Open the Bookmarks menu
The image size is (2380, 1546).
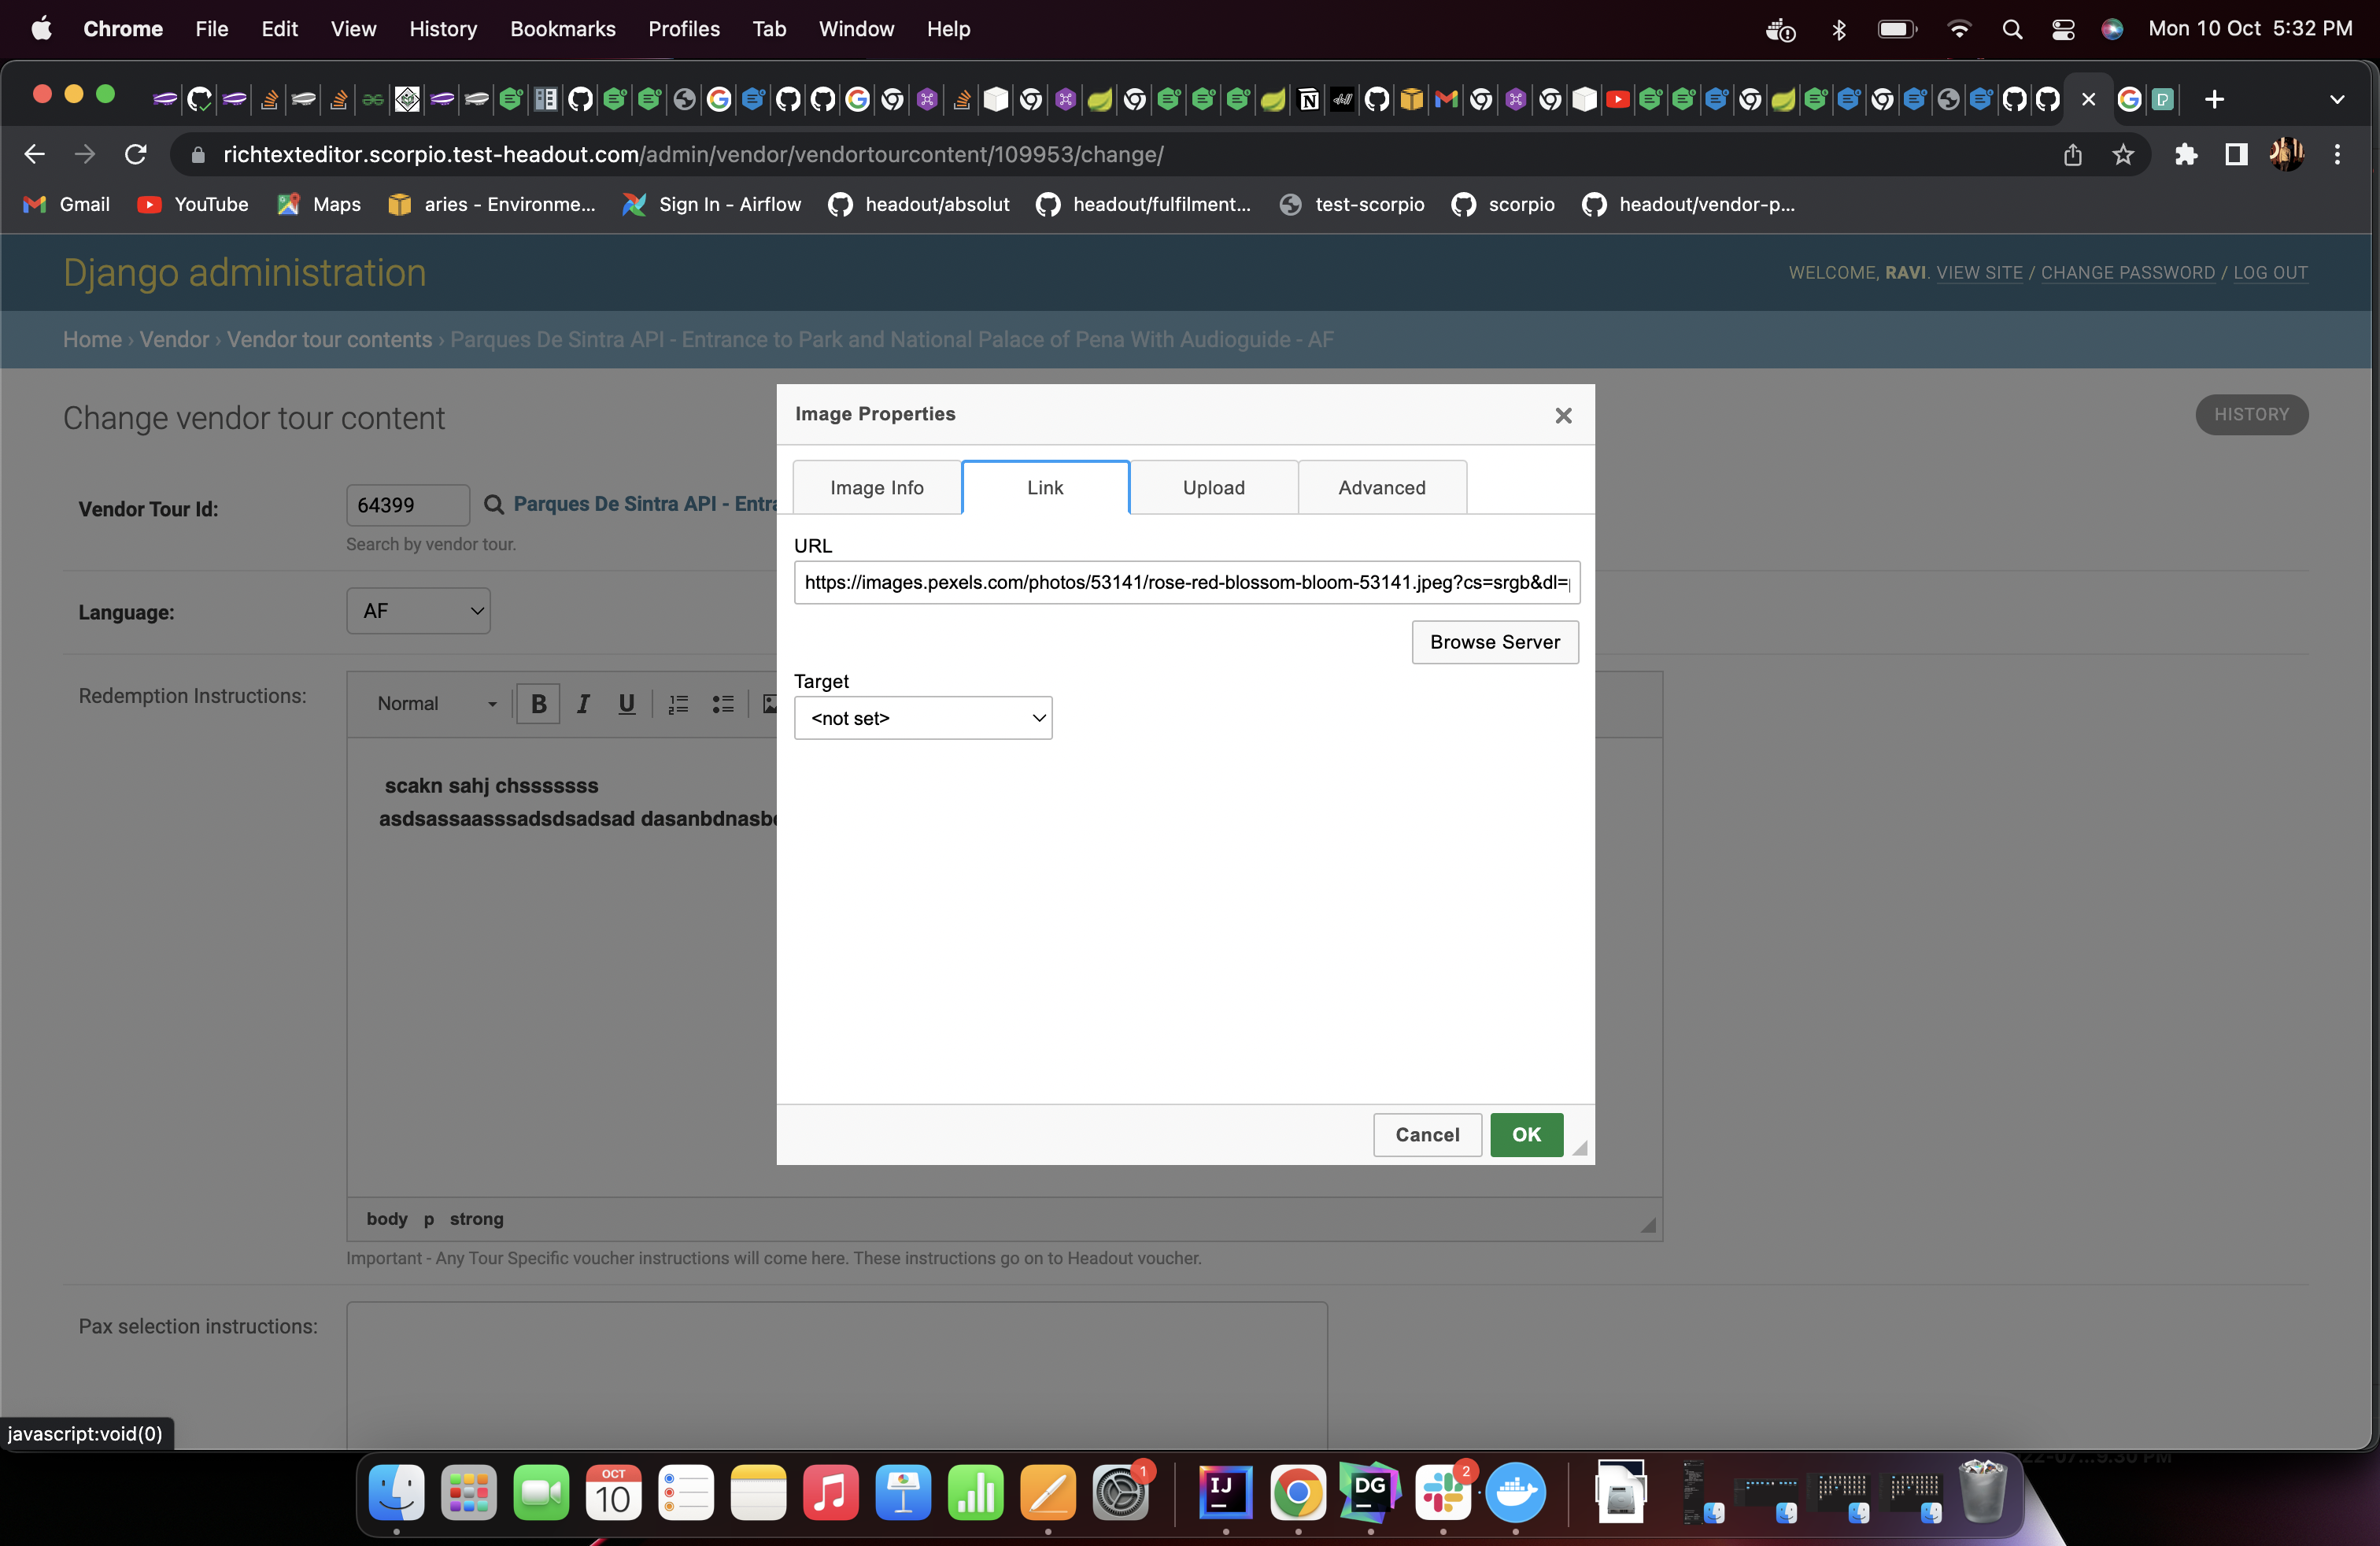pyautogui.click(x=563, y=29)
